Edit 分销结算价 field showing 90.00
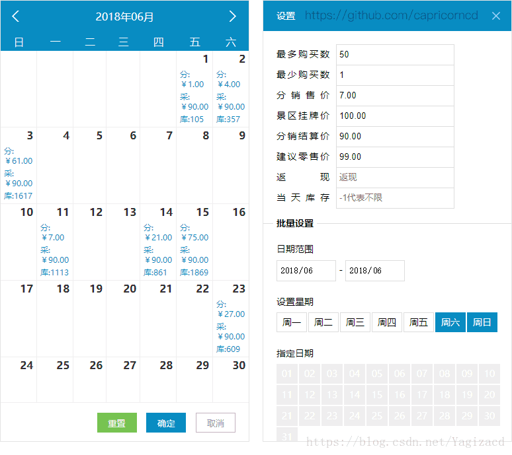This screenshot has height=455, width=512. 395,137
